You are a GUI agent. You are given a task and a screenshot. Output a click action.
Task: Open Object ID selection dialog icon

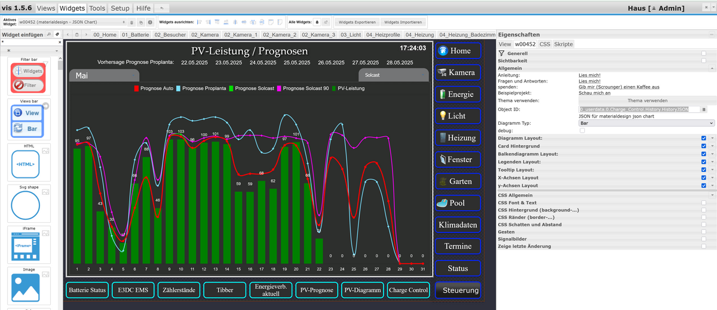point(704,109)
